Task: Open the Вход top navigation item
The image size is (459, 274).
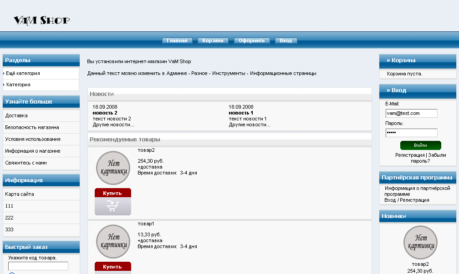Action: click(x=286, y=40)
